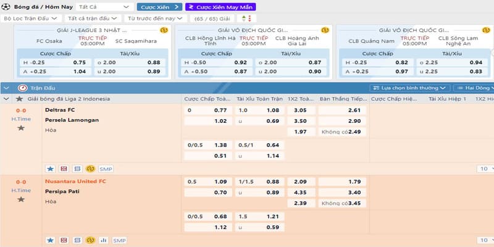Click Cược Chấp Hiệp column header

(394, 99)
